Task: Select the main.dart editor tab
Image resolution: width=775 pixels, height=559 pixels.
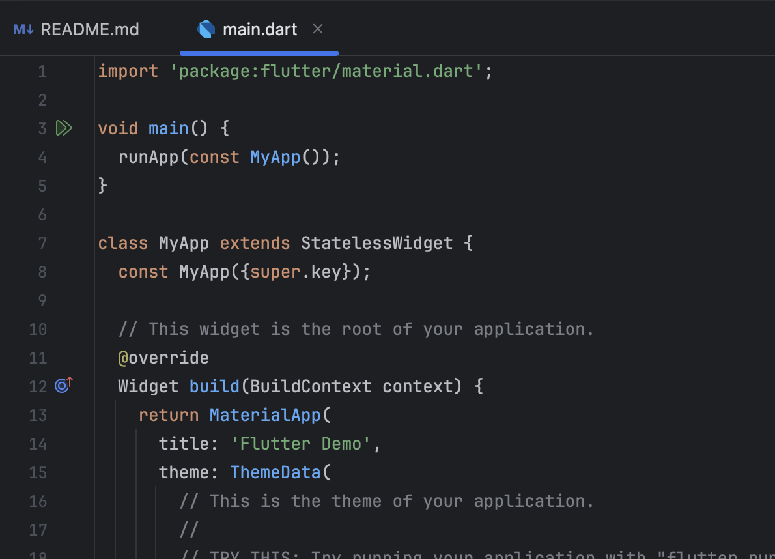Action: (259, 30)
